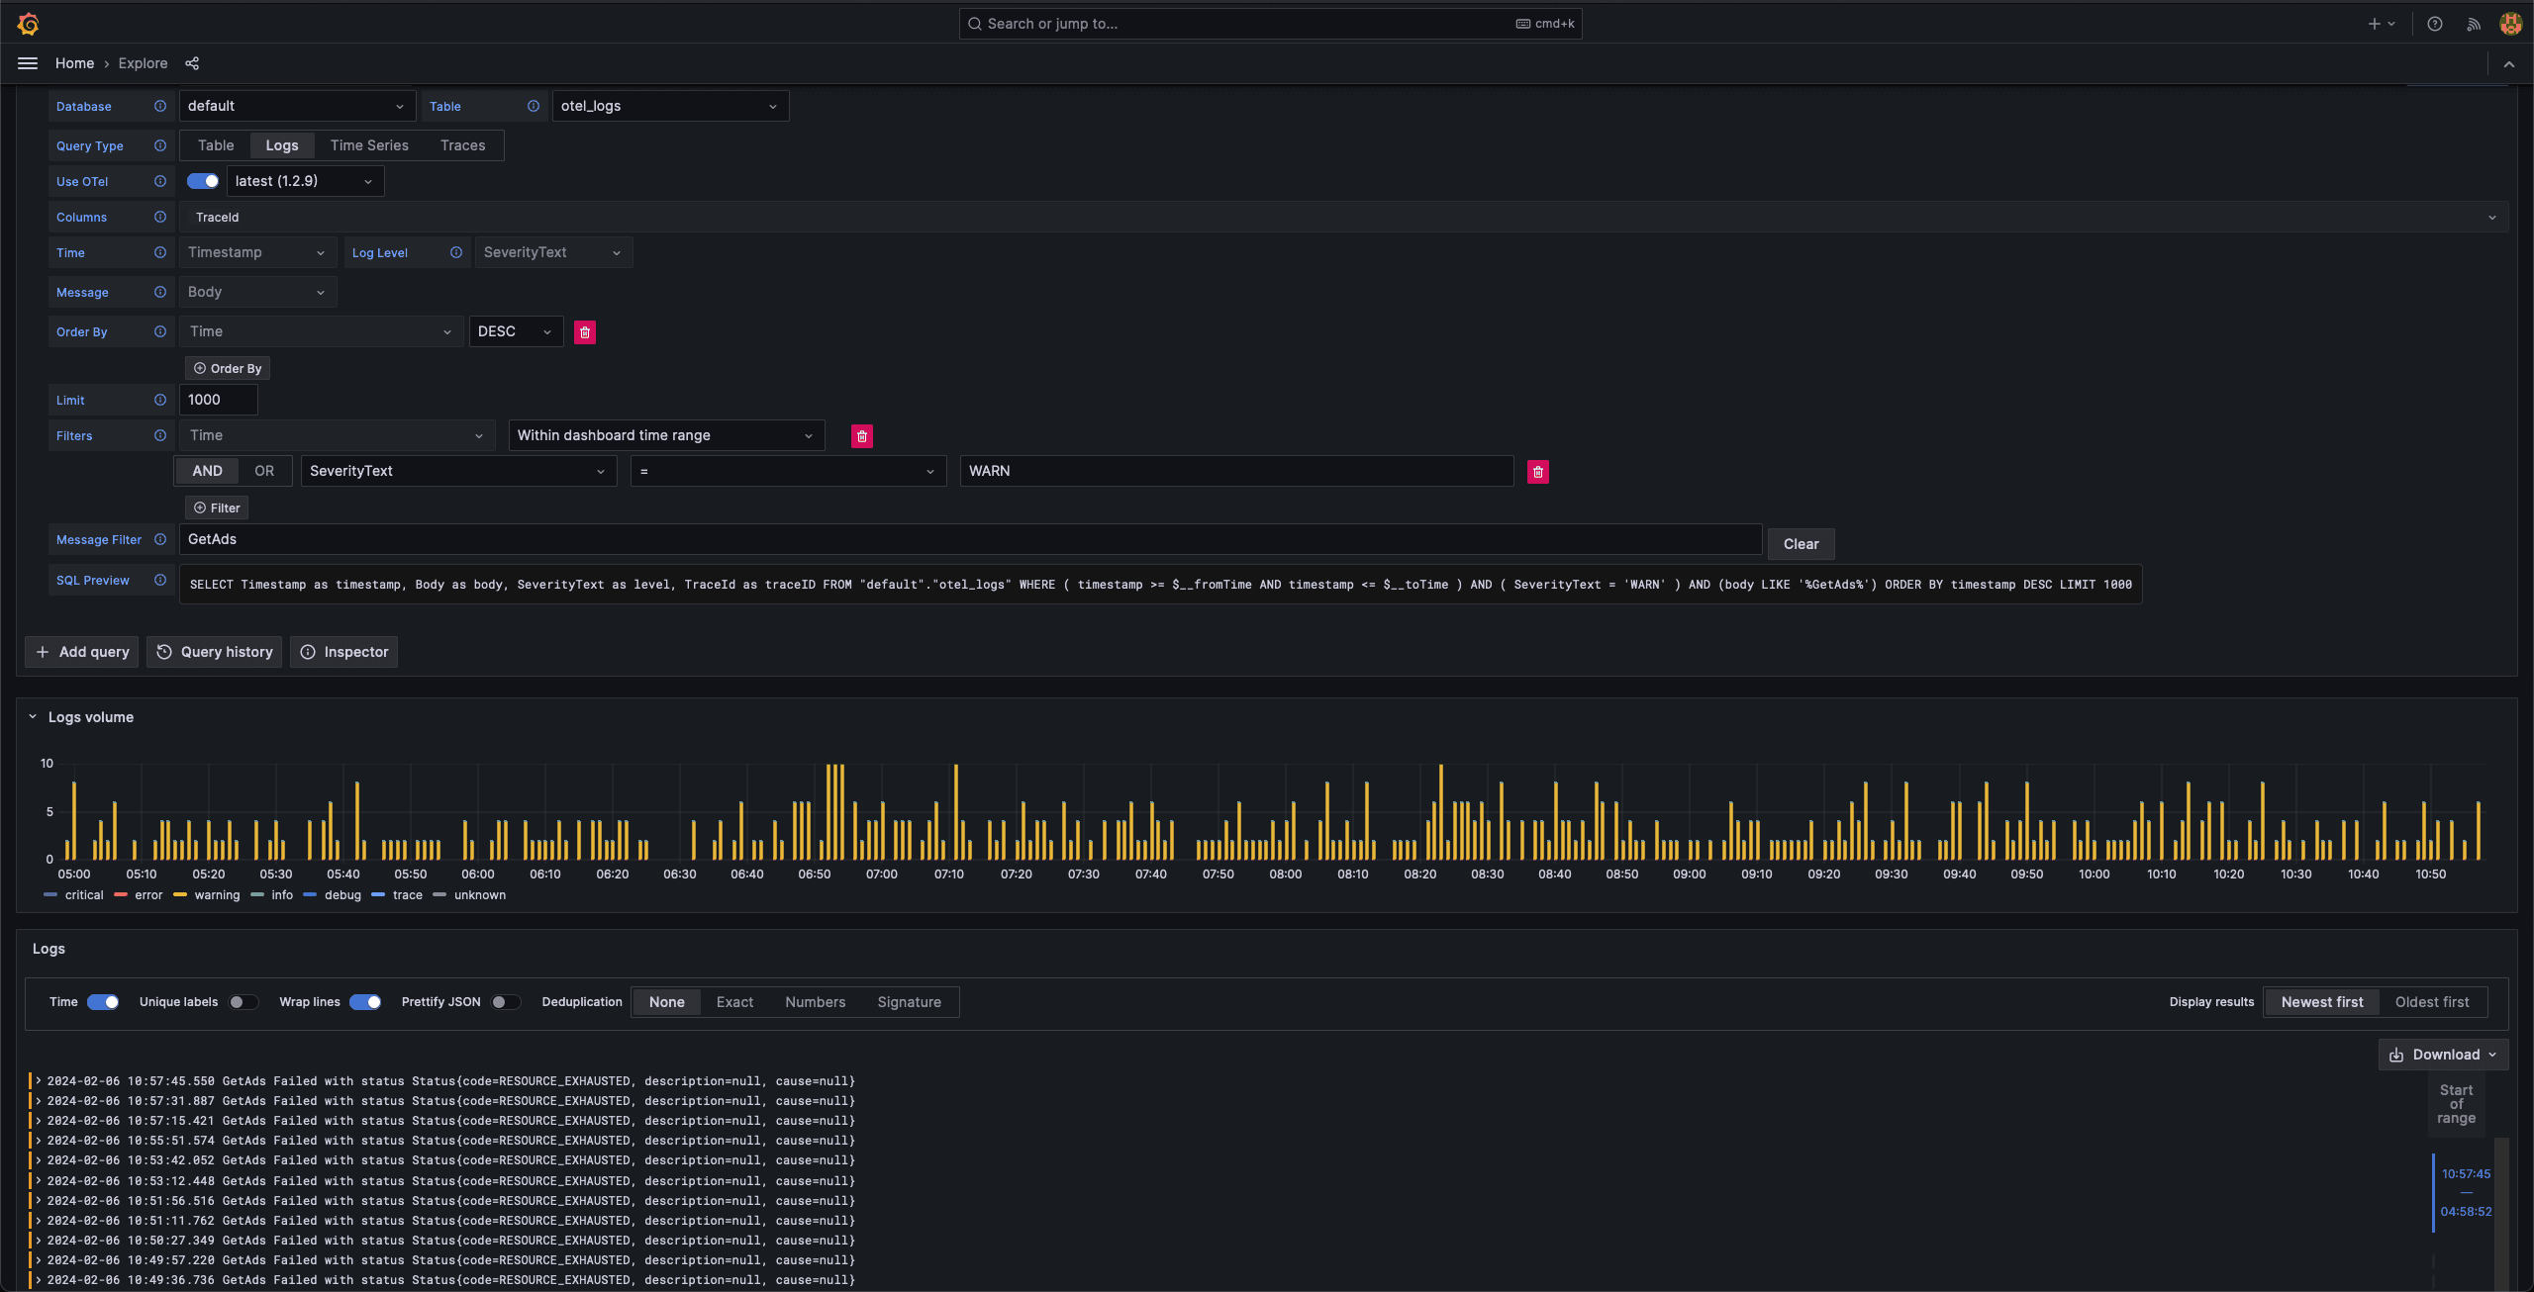Open the DESC sort direction dropdown
Screen dimensions: 2534x1292
pos(515,331)
